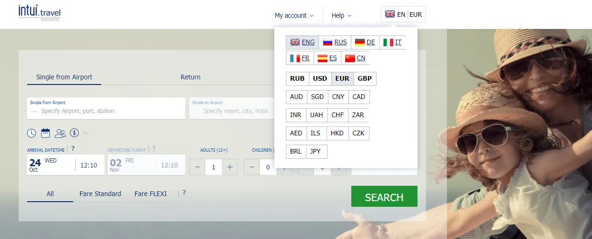Choose EUR currency
Image resolution: width=592 pixels, height=239 pixels.
pyautogui.click(x=342, y=78)
